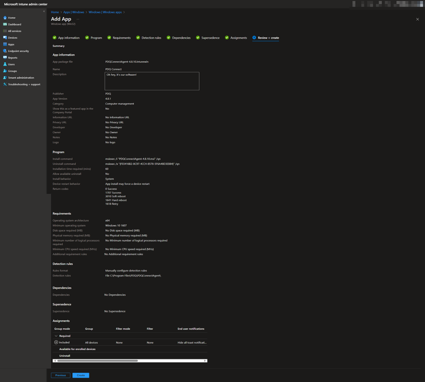The height and width of the screenshot is (382, 425).
Task: Go to the App information step
Action: click(x=66, y=37)
